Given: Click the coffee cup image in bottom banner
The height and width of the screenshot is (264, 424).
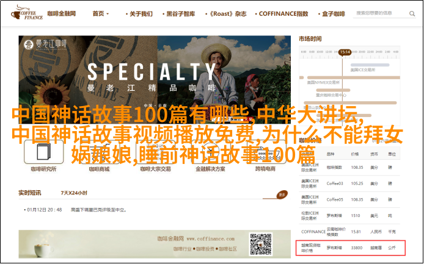Looking at the screenshot, I should point(43,250).
